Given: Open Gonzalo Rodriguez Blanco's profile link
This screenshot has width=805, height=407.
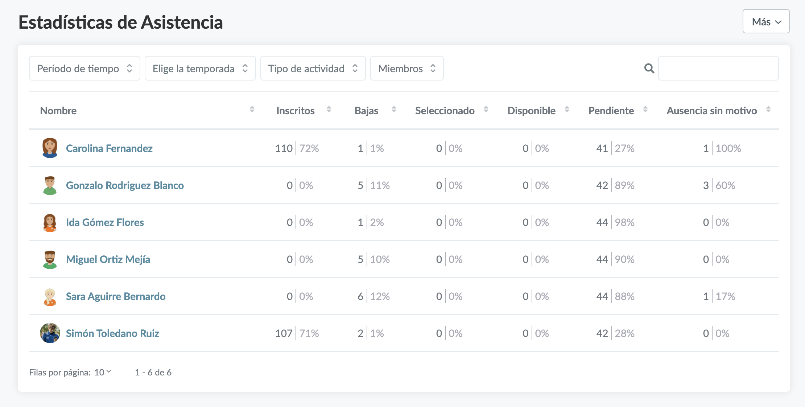Looking at the screenshot, I should coord(125,185).
